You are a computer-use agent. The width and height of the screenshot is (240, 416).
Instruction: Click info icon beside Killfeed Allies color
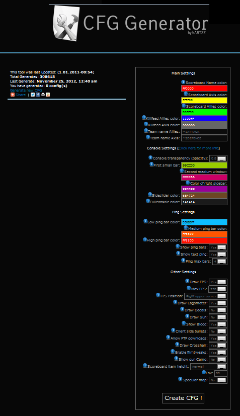[144, 117]
